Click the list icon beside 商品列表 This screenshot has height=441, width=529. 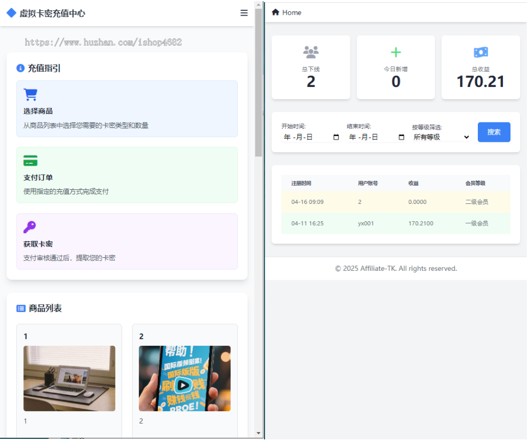tap(21, 309)
